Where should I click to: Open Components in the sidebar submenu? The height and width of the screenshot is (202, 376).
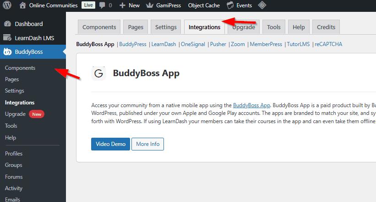coord(20,68)
